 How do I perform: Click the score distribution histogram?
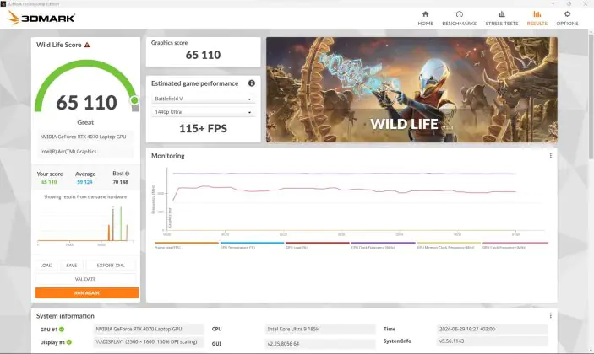click(x=85, y=224)
